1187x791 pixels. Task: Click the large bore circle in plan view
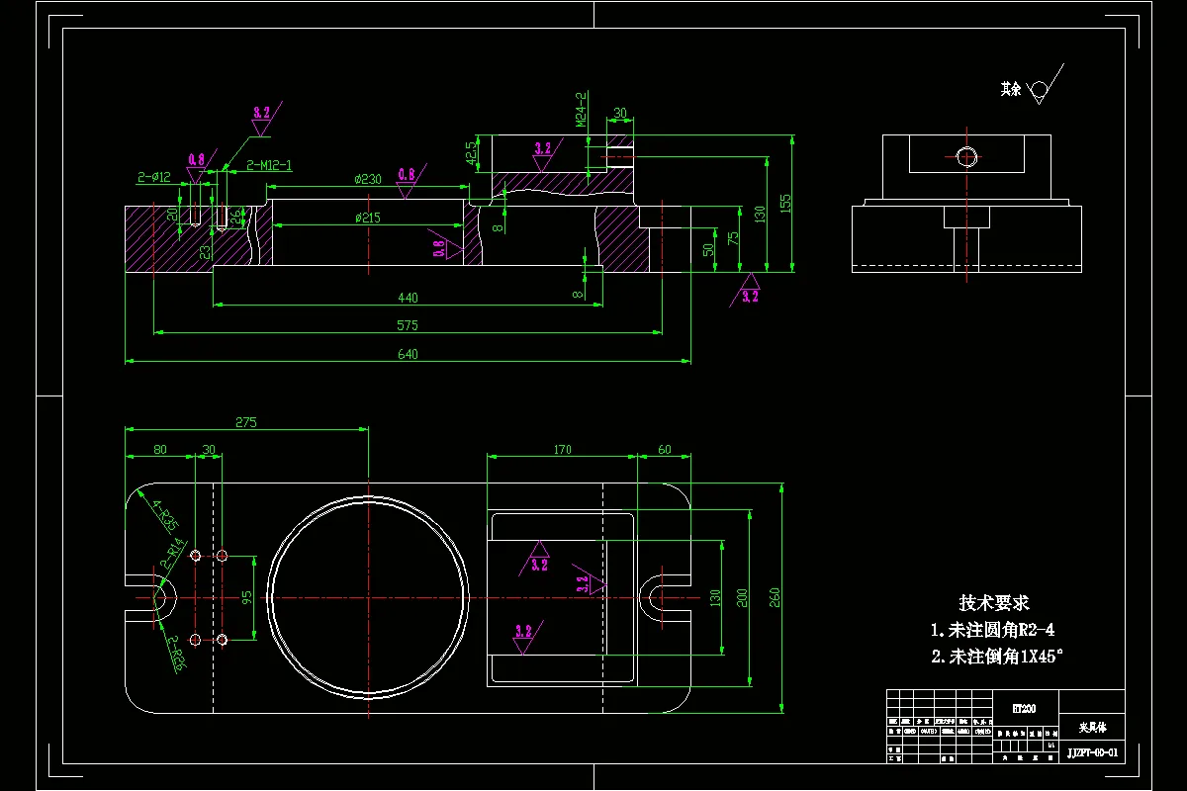(368, 597)
